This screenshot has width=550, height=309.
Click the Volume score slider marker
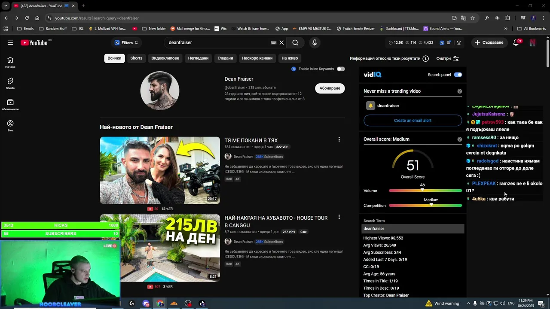point(422,190)
